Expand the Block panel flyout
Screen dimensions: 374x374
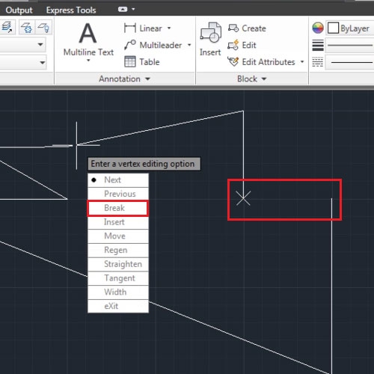coord(264,79)
